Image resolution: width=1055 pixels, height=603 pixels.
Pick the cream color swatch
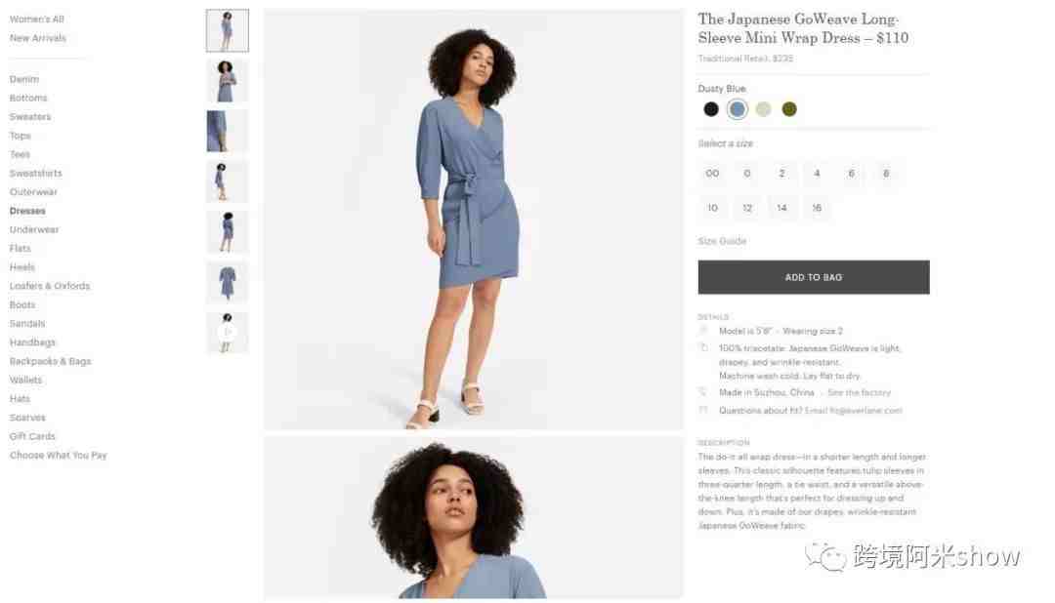763,109
